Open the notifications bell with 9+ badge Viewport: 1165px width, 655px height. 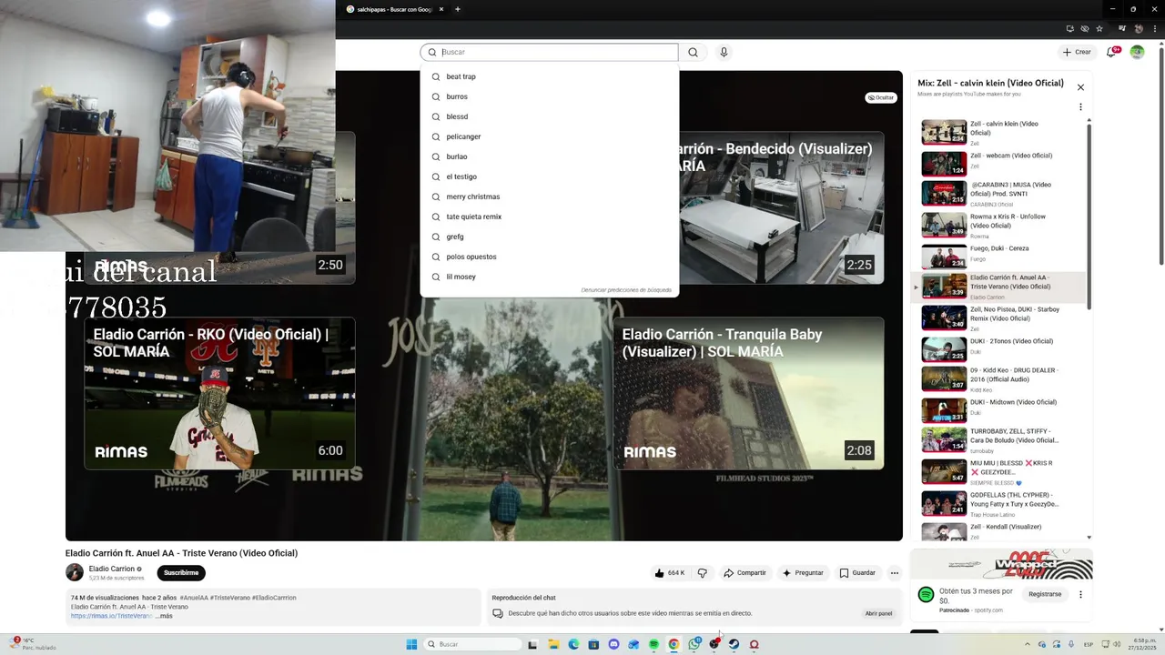(x=1111, y=52)
